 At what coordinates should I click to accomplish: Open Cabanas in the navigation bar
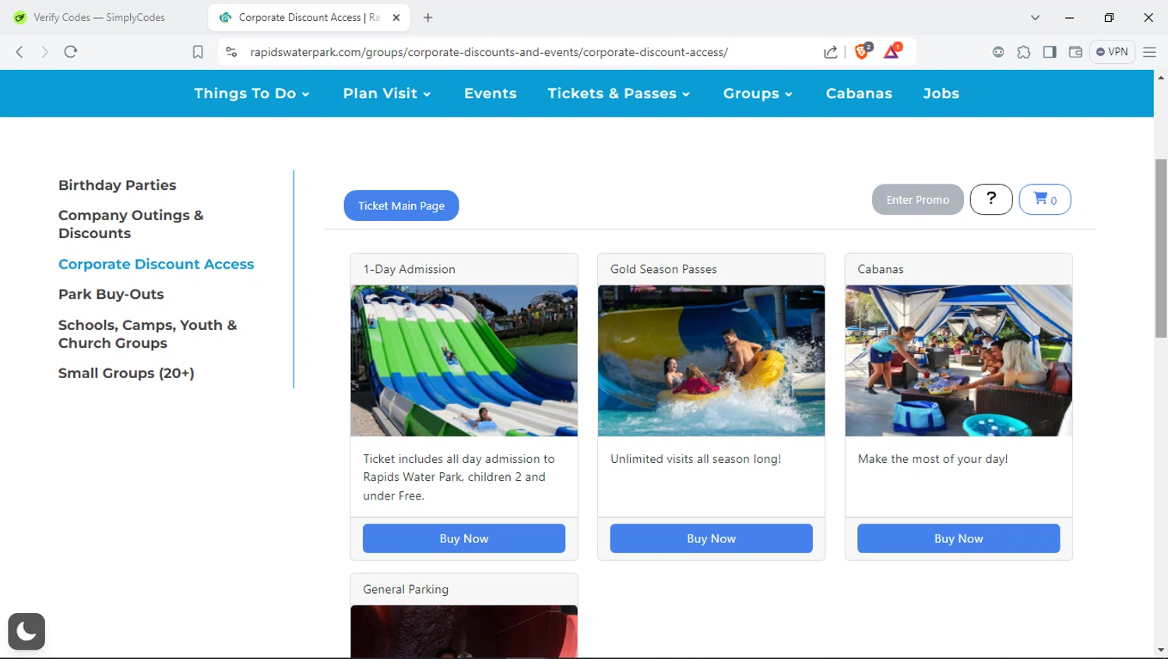859,93
